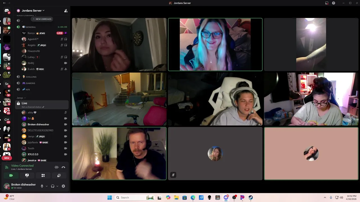Open the Ss server icon
Screen dimensions: 360x202
point(7,84)
